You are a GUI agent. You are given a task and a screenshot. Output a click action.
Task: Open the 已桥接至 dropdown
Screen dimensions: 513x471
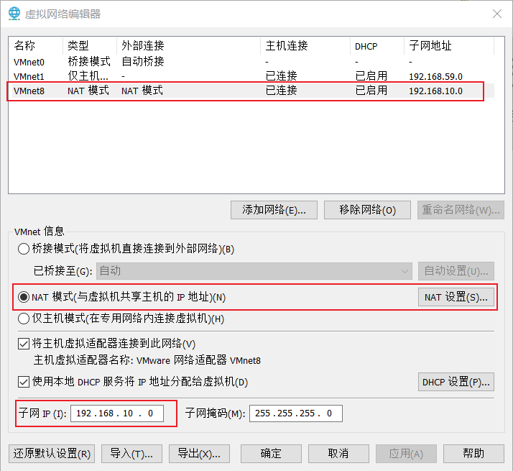click(x=254, y=271)
